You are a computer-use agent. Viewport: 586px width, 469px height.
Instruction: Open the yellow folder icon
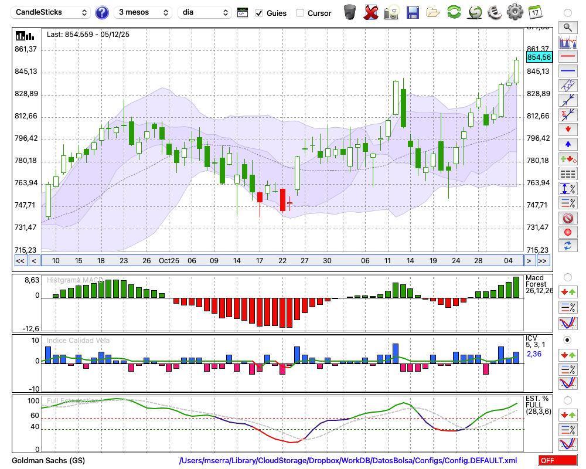pos(433,12)
